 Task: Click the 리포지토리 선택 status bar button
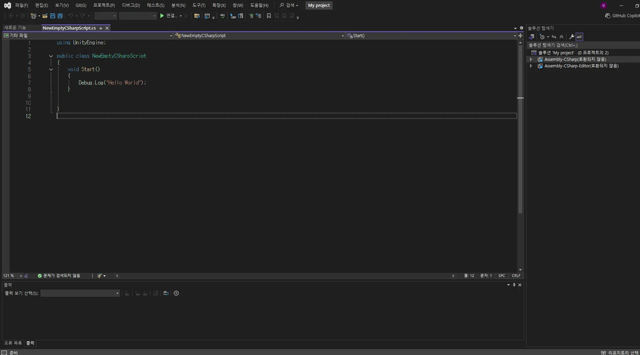click(x=620, y=353)
